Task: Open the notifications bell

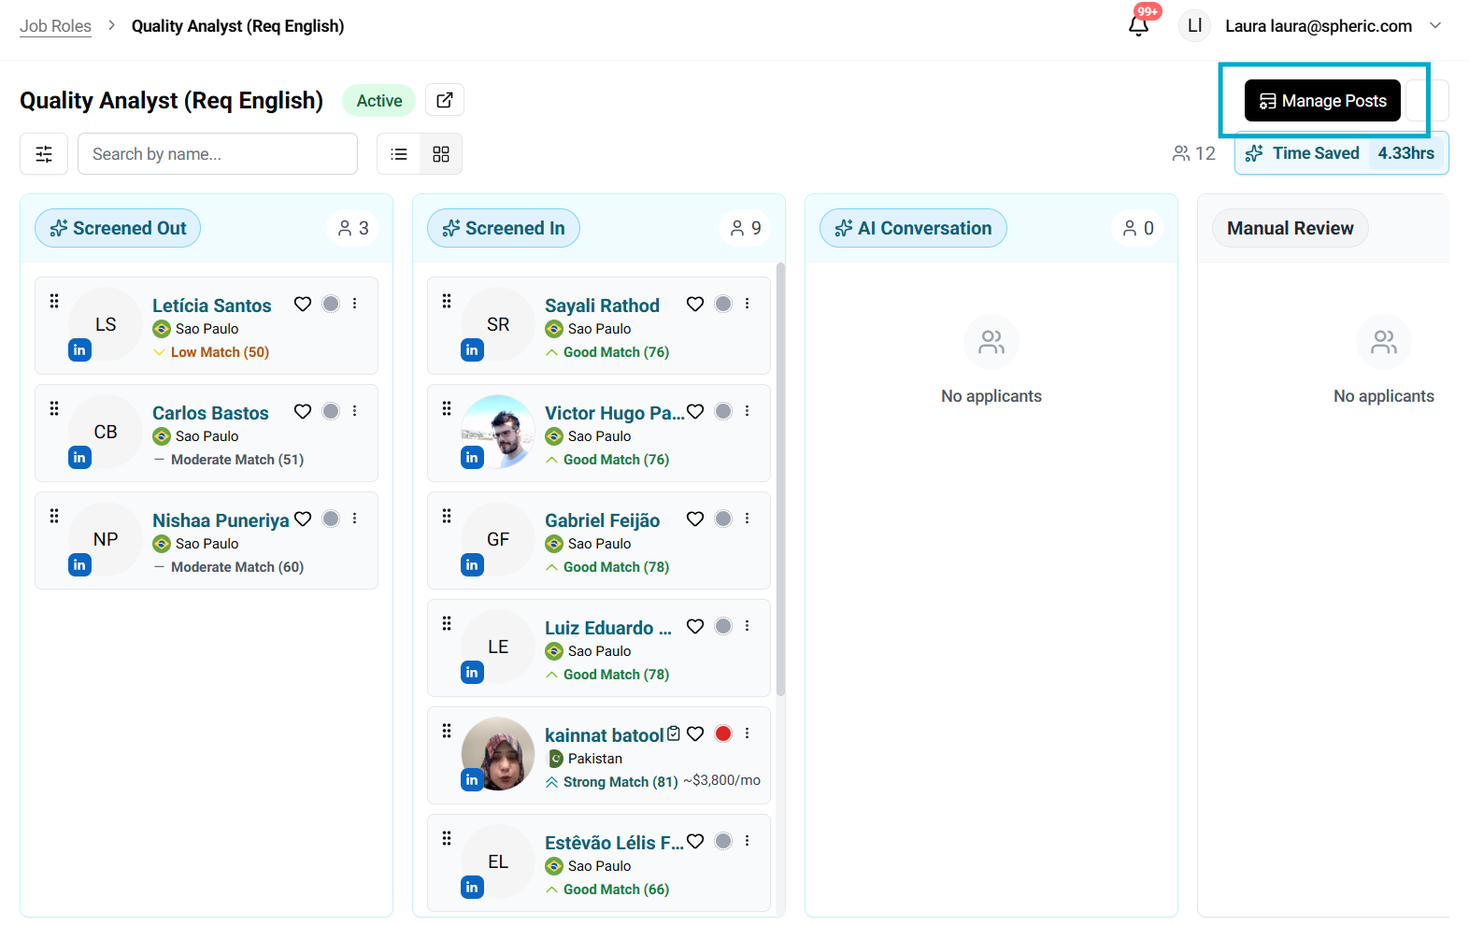Action: click(1138, 26)
